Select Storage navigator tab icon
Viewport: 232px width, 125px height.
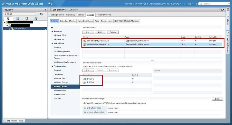[x=27, y=18]
